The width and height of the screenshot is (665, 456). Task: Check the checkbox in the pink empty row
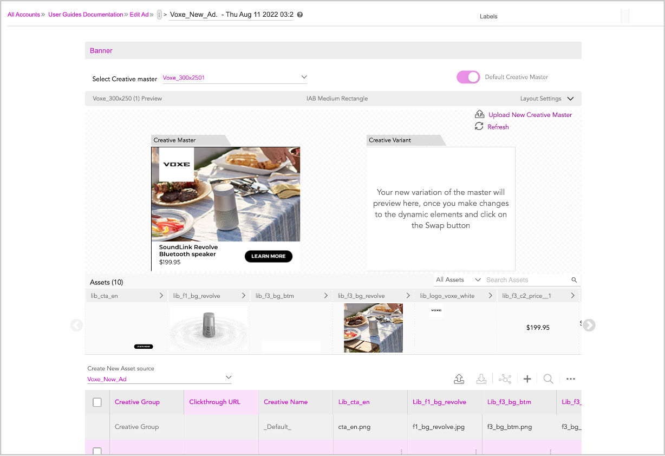tap(97, 451)
